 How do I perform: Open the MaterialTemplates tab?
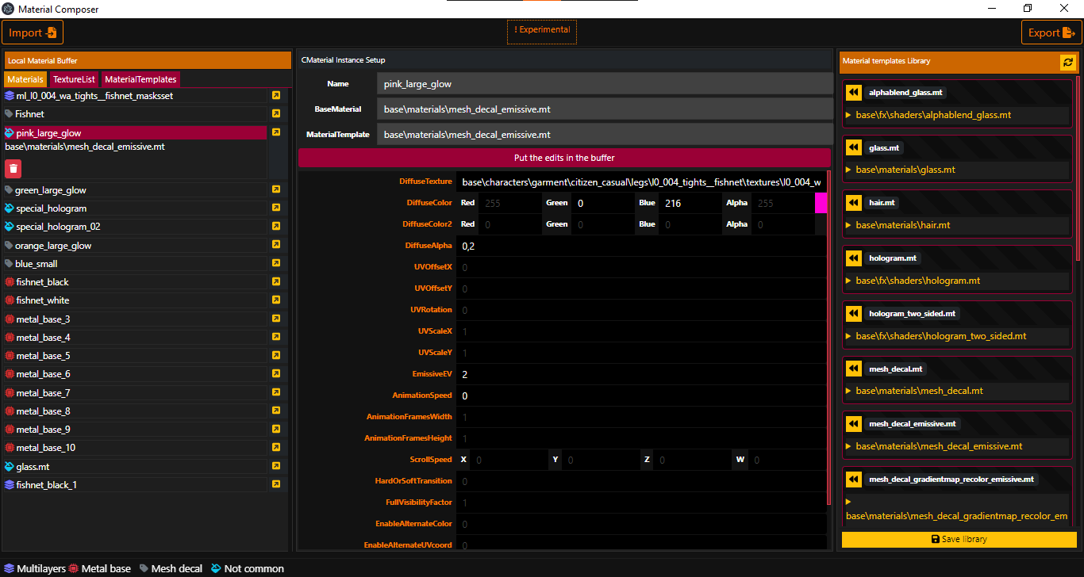[139, 79]
